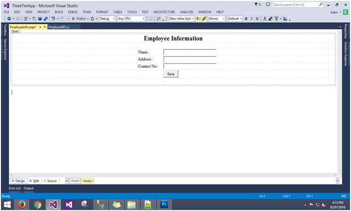Click the background color icon
The height and width of the screenshot is (211, 351).
271,19
